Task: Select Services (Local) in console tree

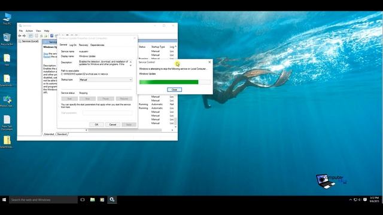Action: (x=29, y=41)
